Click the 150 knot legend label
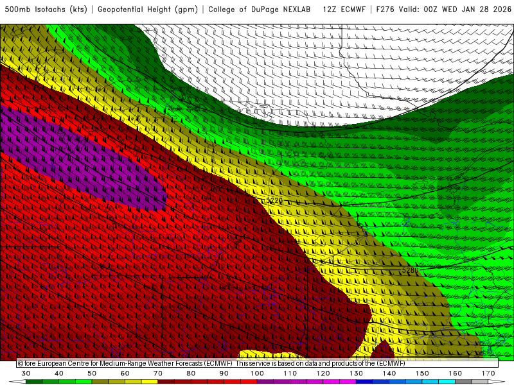The height and width of the screenshot is (385, 514). (422, 373)
